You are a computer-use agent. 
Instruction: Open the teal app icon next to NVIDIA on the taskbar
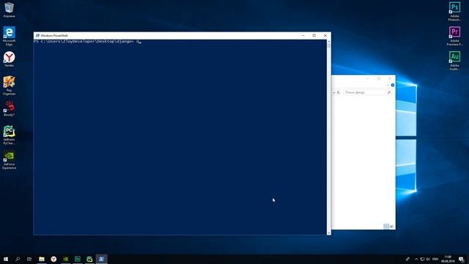click(78, 259)
